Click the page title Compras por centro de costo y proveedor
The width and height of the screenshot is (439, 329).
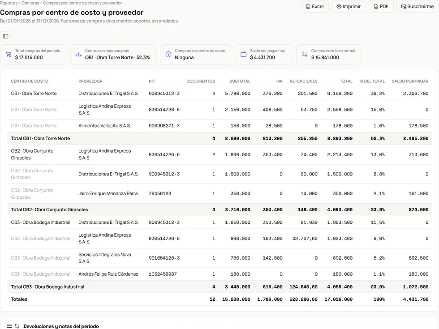[x=72, y=13]
